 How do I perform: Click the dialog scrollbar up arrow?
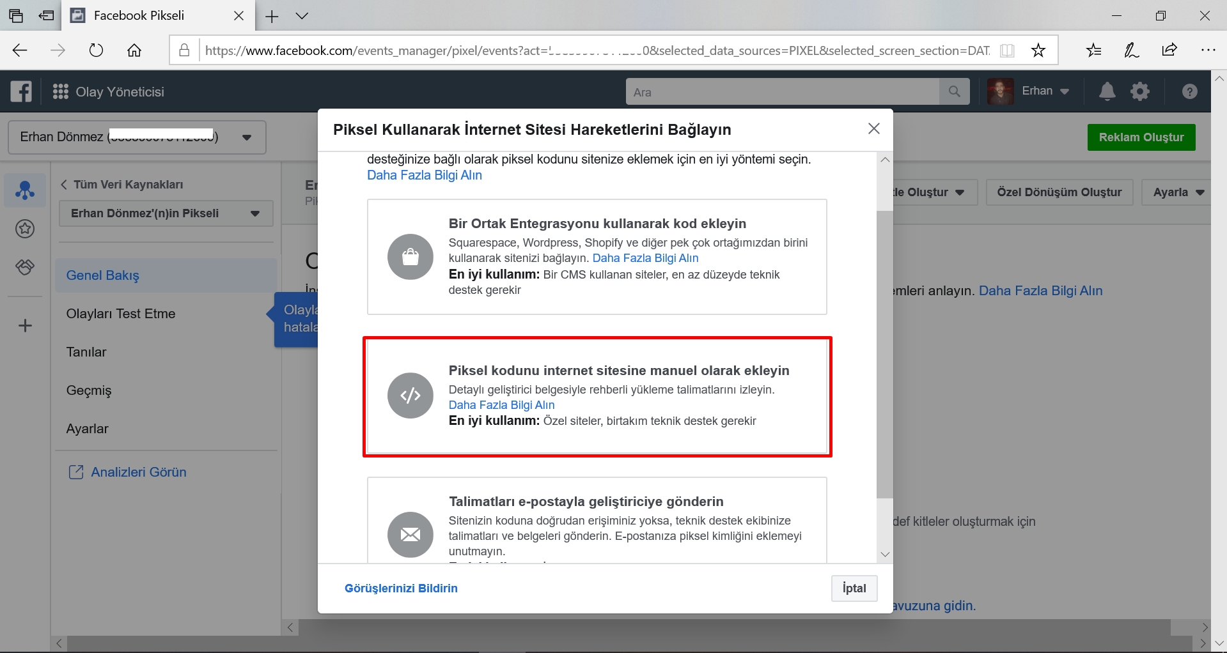pyautogui.click(x=885, y=160)
